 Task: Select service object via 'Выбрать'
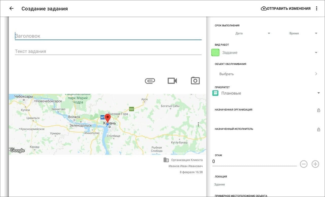pos(267,74)
